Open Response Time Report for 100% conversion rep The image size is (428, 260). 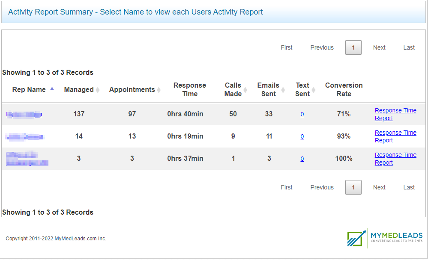point(395,159)
